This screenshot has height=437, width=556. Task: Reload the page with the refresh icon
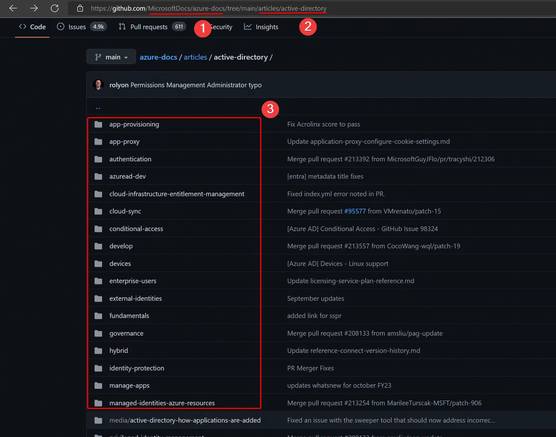(55, 8)
